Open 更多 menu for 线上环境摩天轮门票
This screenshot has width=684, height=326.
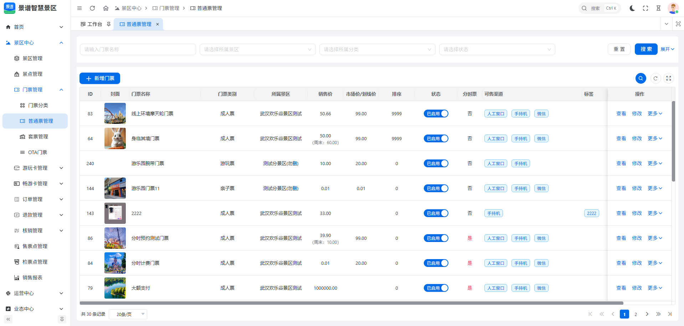[655, 114]
